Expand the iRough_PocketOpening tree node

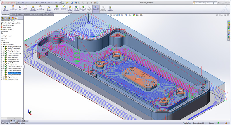coord(1,51)
